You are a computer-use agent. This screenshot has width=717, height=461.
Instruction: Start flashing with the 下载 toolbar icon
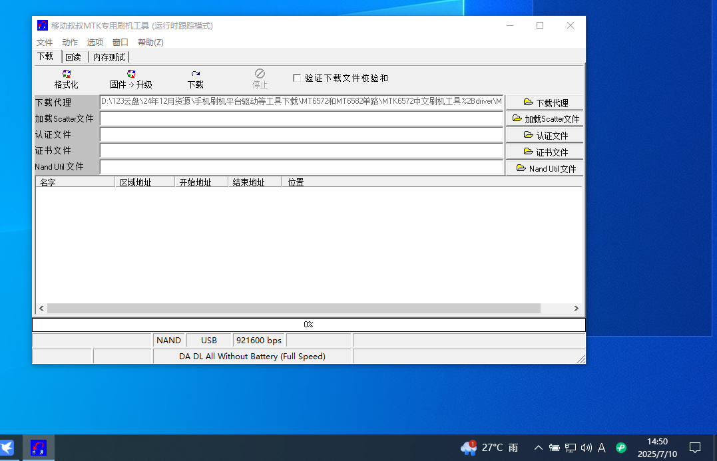(x=195, y=79)
